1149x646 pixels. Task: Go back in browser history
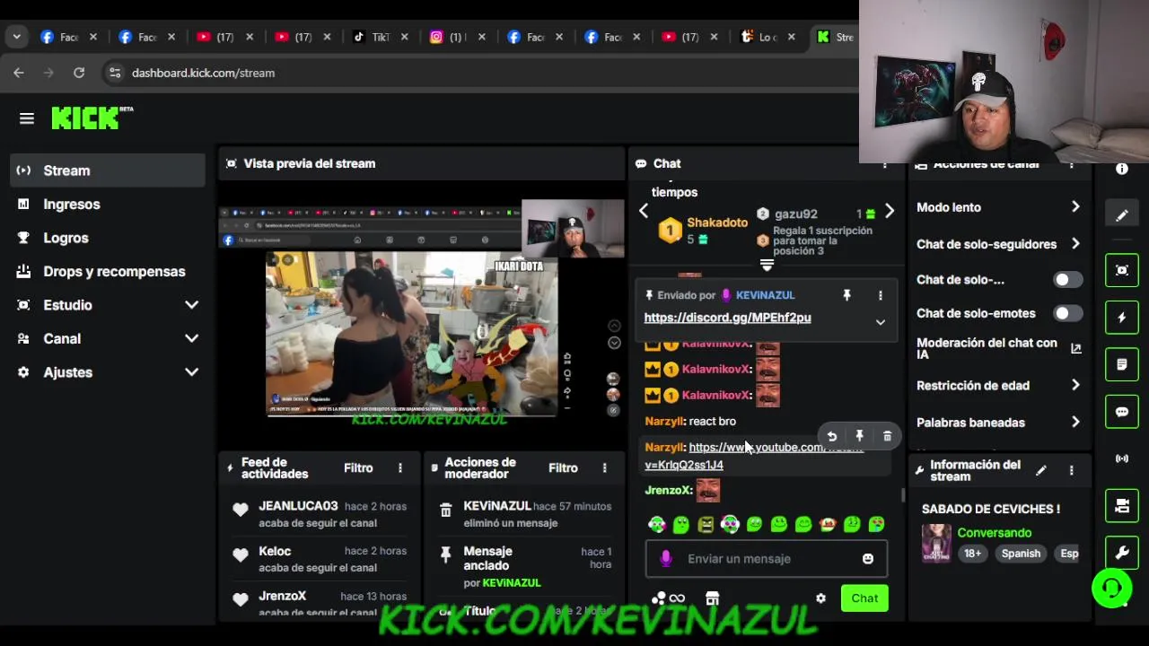coord(19,73)
